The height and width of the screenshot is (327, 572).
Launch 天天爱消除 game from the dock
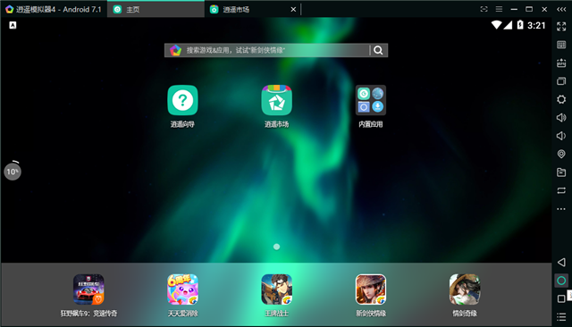pyautogui.click(x=182, y=289)
